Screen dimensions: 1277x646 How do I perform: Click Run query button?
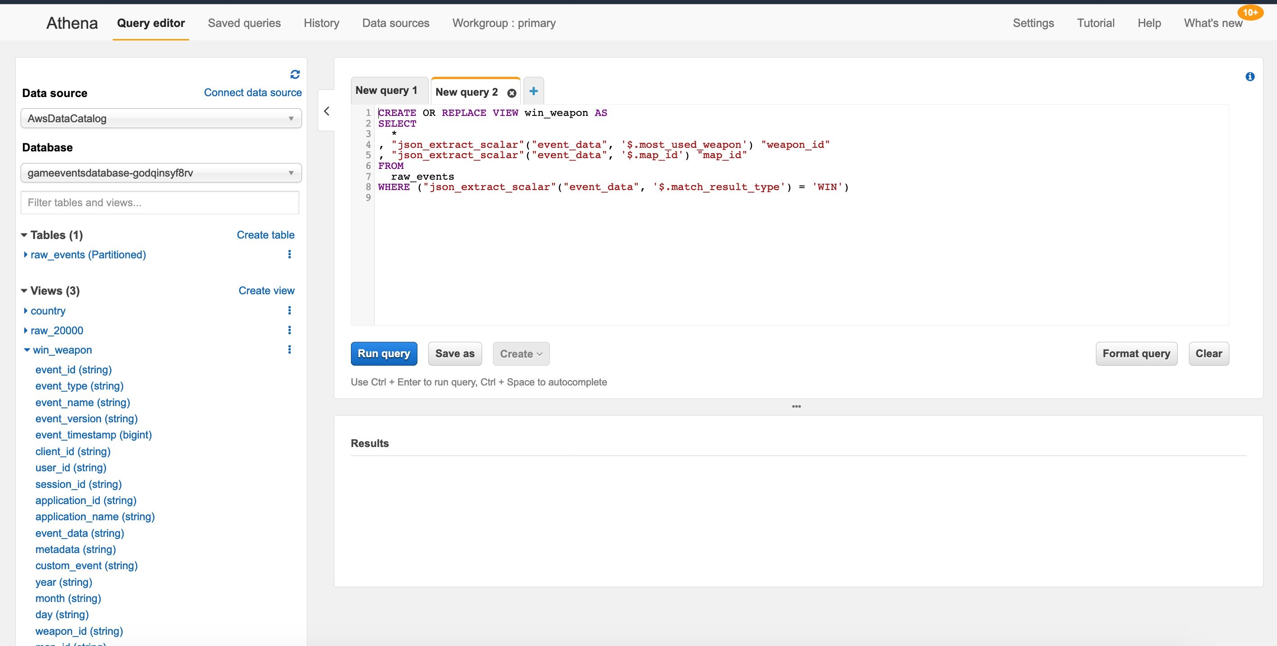pos(384,354)
